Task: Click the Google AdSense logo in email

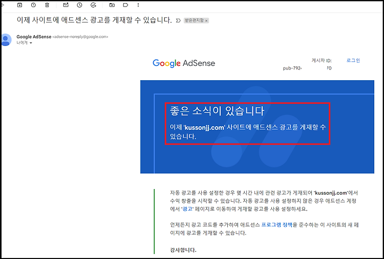Action: click(x=184, y=63)
